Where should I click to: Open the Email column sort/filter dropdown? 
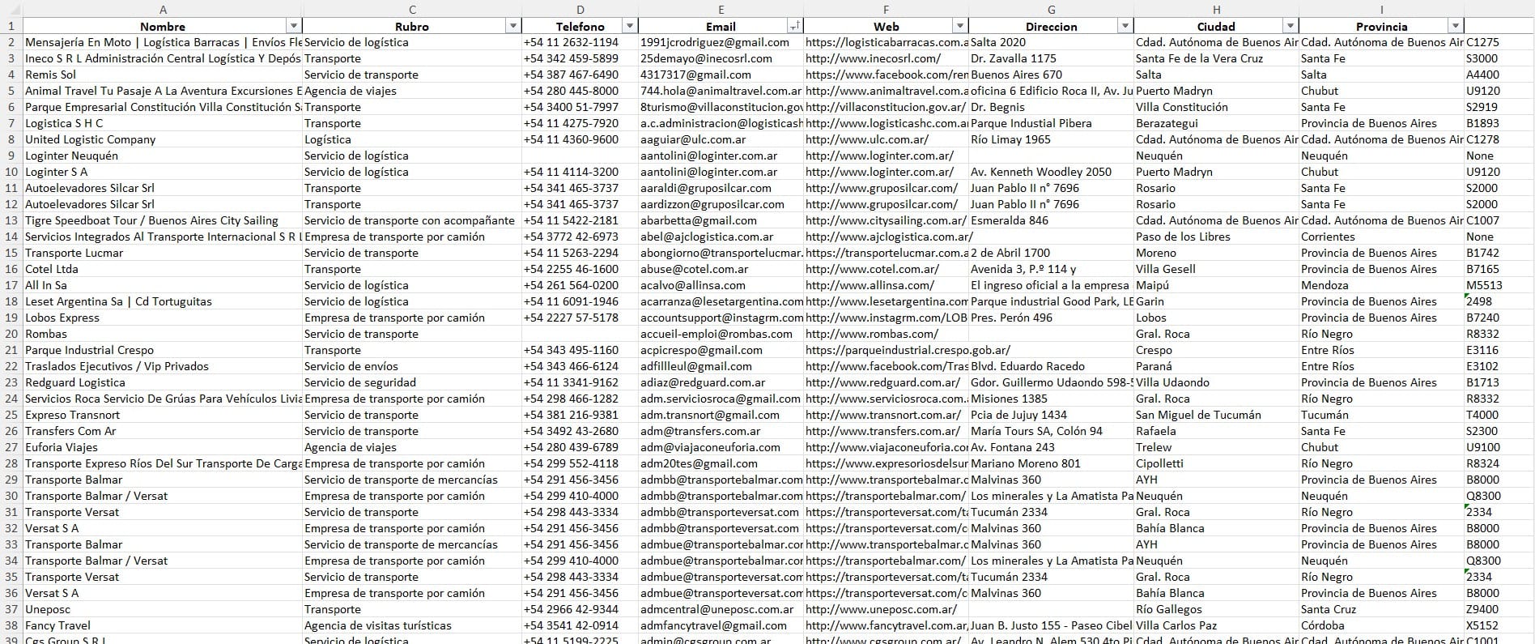click(794, 27)
